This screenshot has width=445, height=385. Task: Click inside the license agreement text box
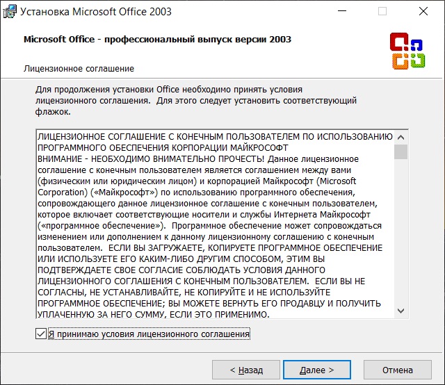pos(215,224)
